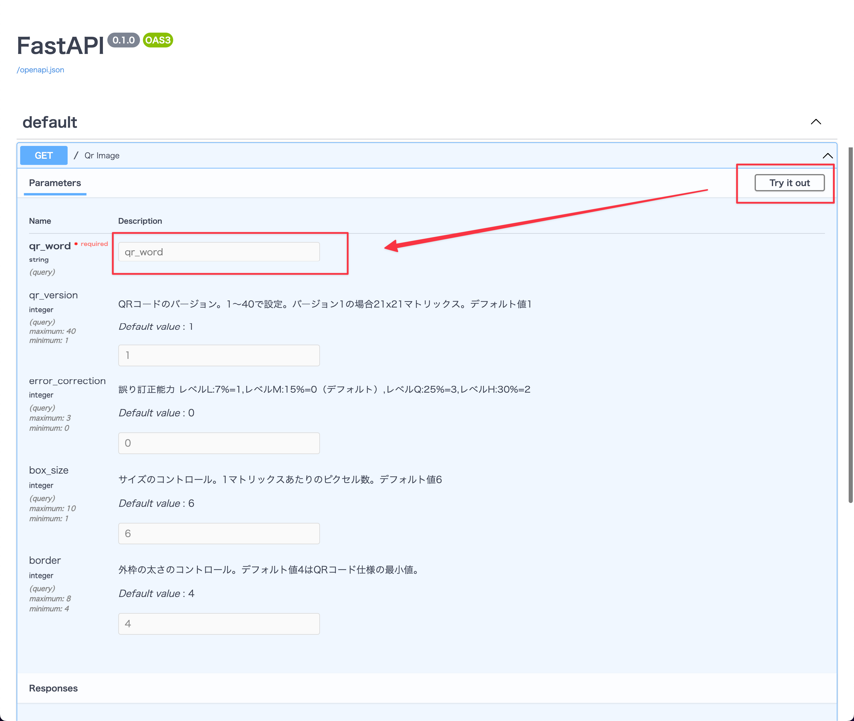Click the qr_version parameter name
854x721 pixels.
[x=54, y=295]
